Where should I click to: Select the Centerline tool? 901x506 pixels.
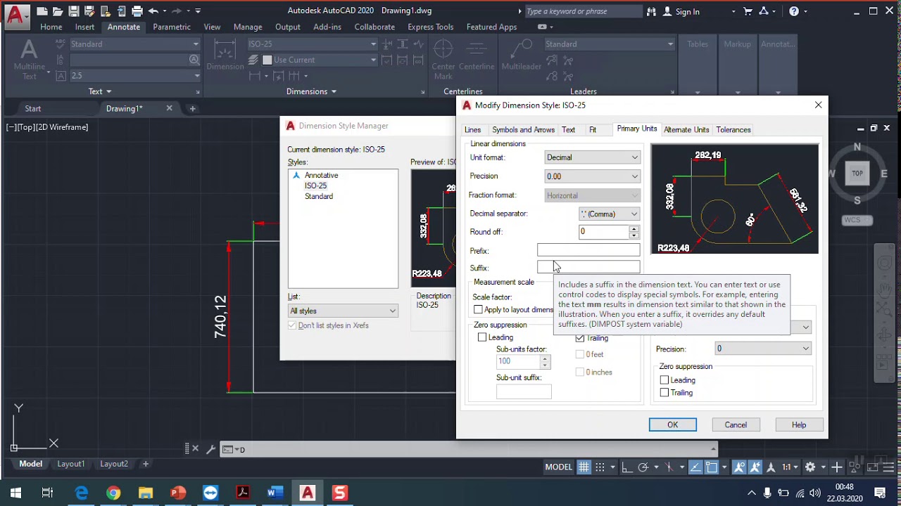[x=477, y=56]
